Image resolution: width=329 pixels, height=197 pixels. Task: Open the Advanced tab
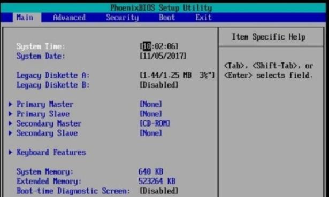[69, 18]
